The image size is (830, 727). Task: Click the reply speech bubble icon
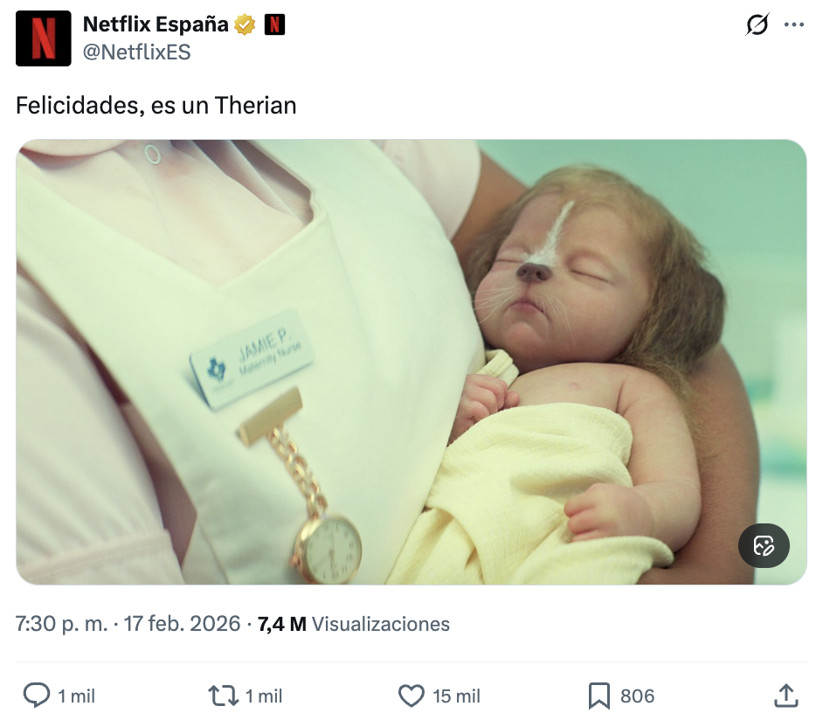pyautogui.click(x=36, y=696)
